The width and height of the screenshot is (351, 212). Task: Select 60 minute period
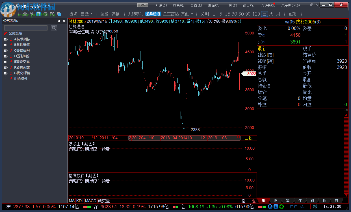coord(241,14)
